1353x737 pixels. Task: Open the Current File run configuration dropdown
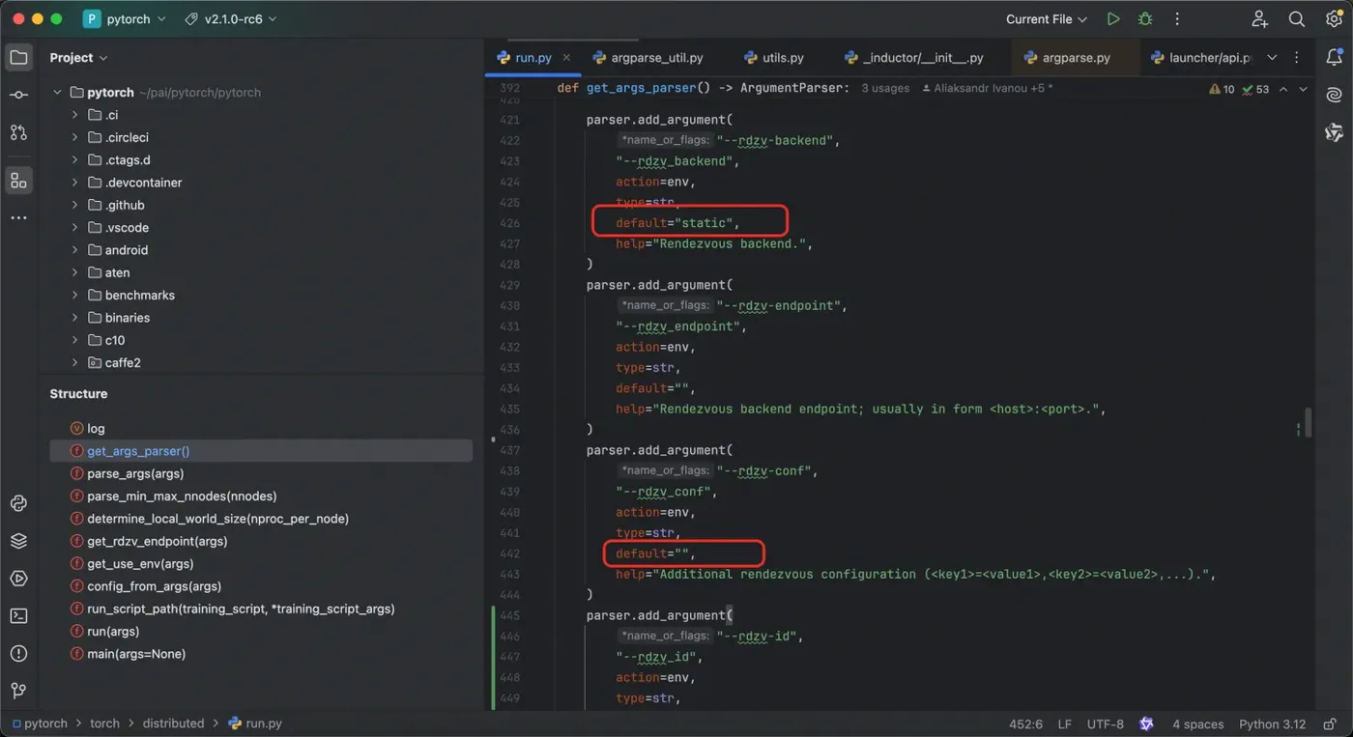coord(1046,19)
